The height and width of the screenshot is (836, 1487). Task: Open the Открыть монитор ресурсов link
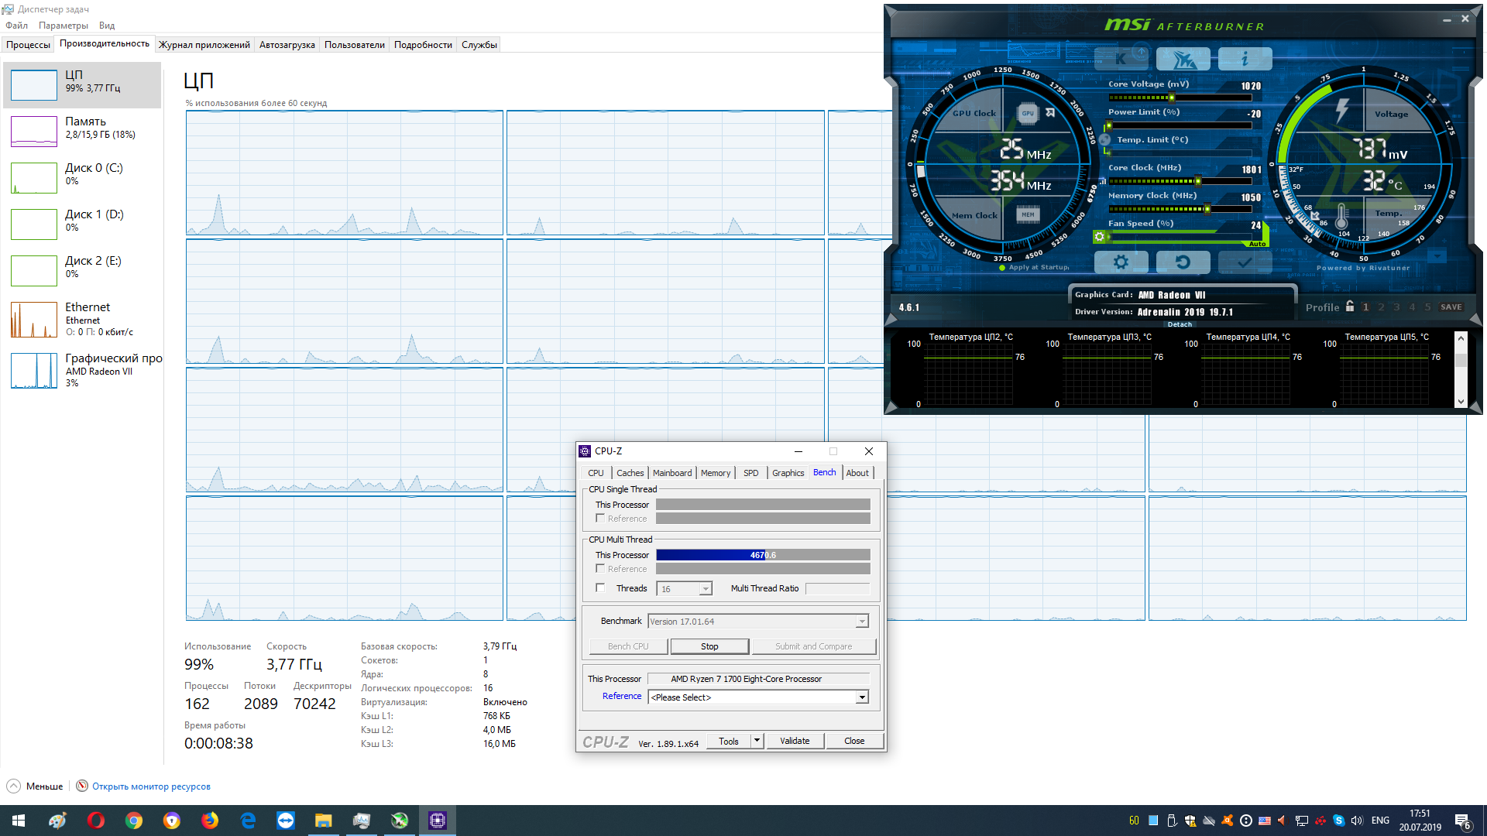(x=151, y=786)
